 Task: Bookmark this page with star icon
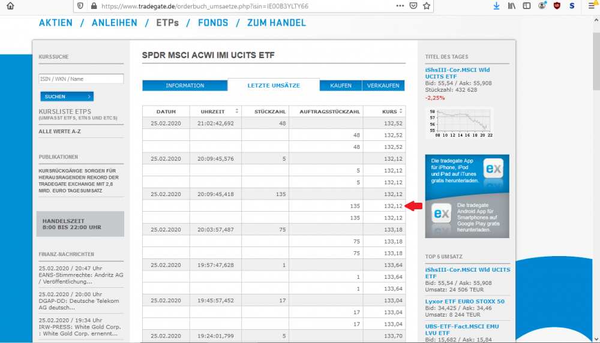[427, 6]
